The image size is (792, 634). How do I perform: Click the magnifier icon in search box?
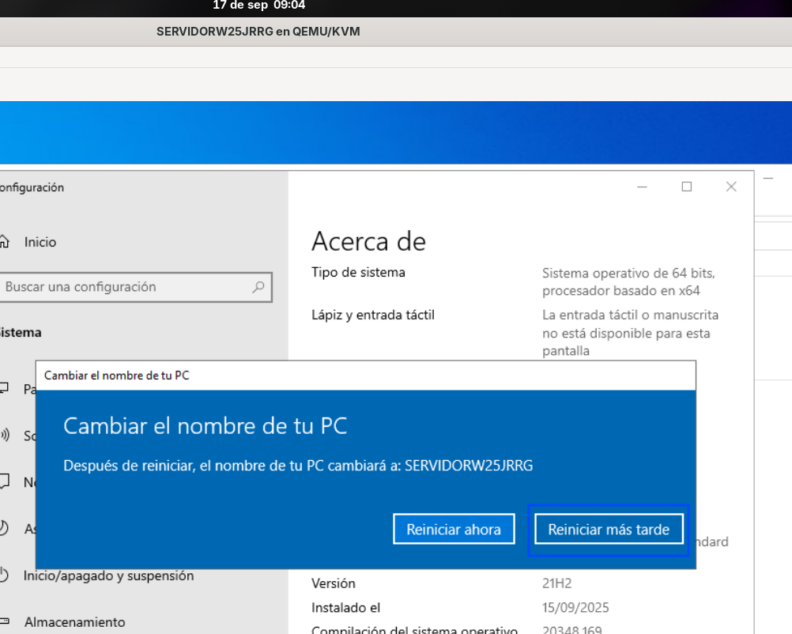[x=258, y=287]
